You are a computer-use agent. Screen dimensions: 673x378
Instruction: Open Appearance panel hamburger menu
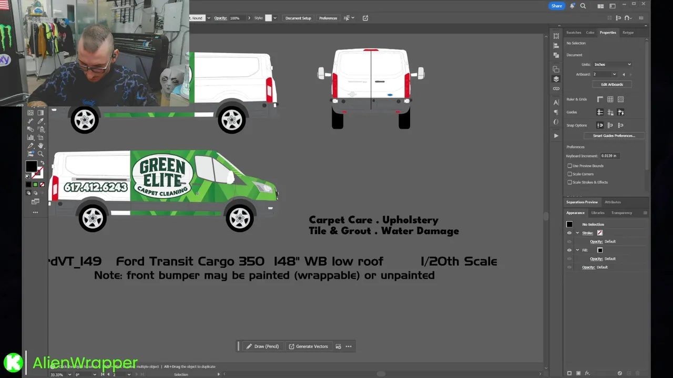645,213
